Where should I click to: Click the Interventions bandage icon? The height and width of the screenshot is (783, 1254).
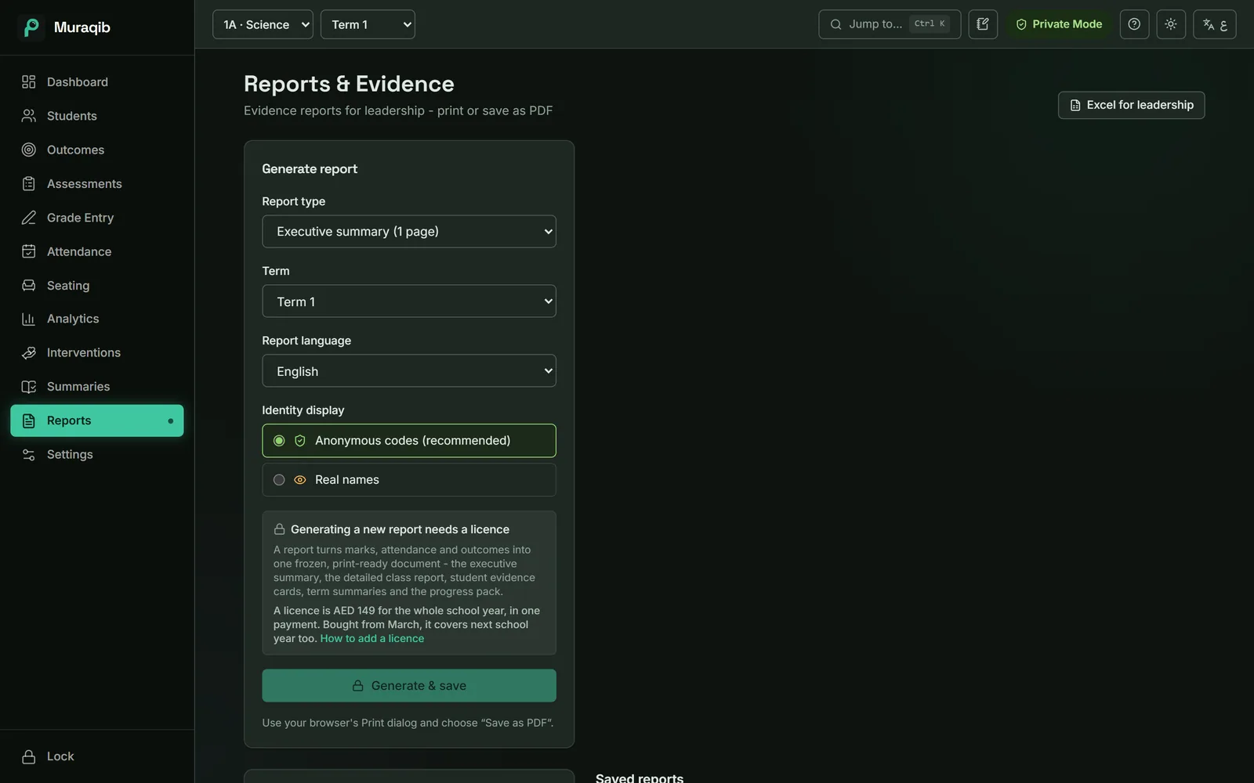[x=29, y=353]
